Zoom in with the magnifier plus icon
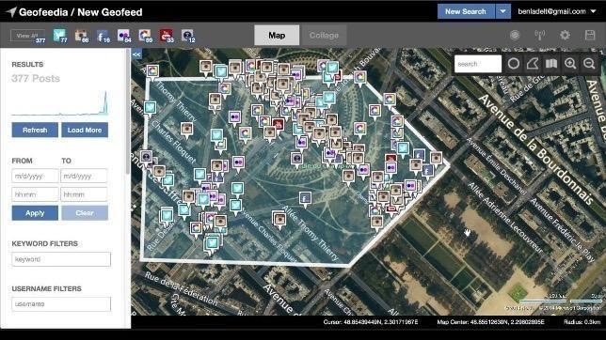 (x=570, y=64)
